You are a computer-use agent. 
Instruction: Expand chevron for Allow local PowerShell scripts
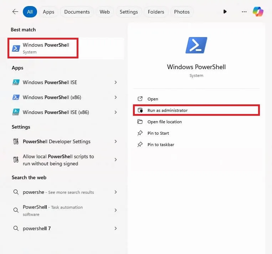[116, 160]
